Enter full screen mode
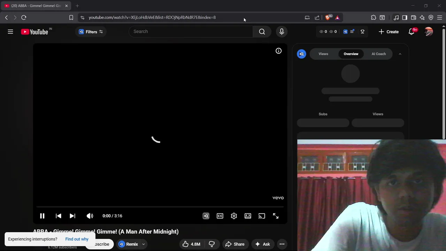Image resolution: width=446 pixels, height=251 pixels. (276, 216)
